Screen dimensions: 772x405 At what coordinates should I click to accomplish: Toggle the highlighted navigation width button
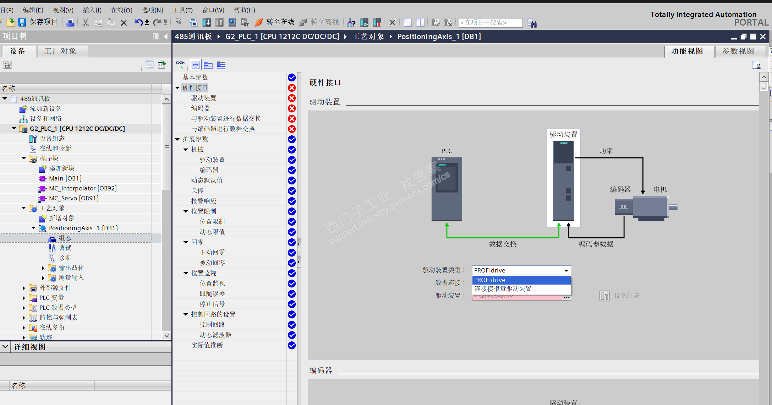(196, 65)
